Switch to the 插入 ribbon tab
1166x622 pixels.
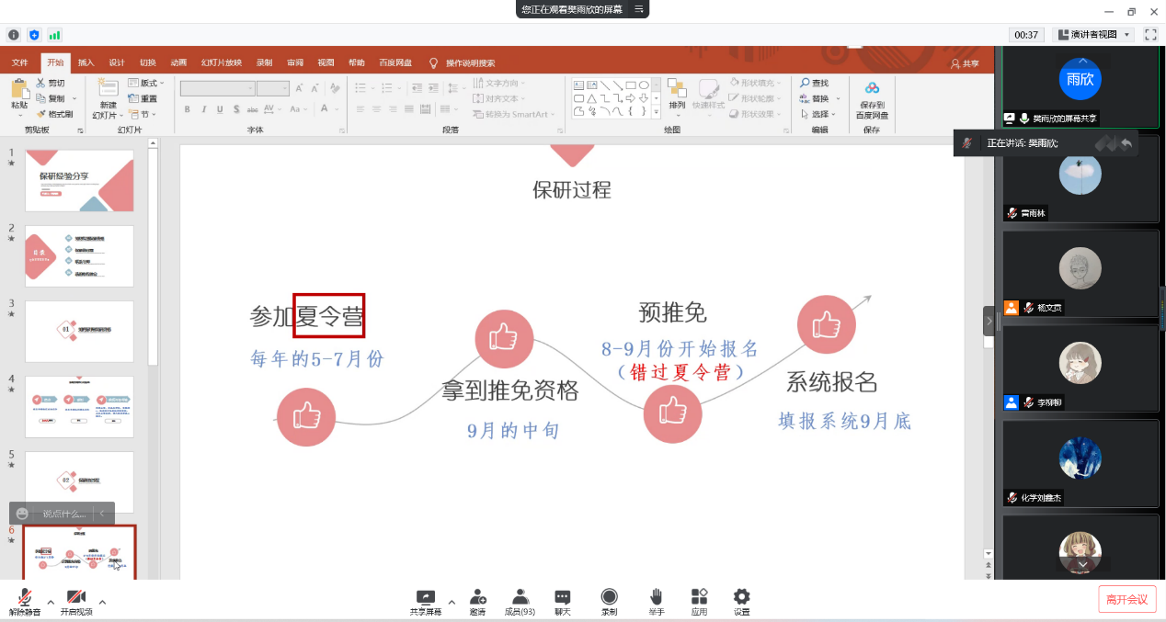point(86,62)
